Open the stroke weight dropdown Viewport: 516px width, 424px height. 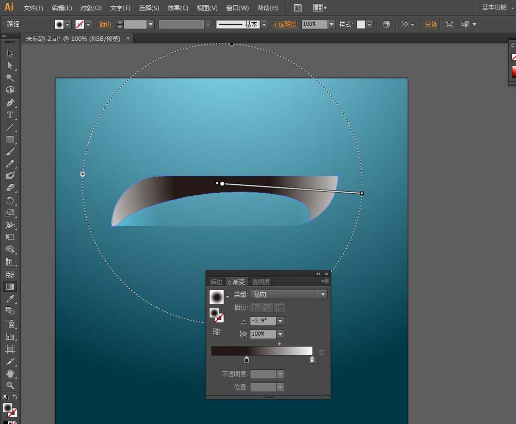[151, 24]
